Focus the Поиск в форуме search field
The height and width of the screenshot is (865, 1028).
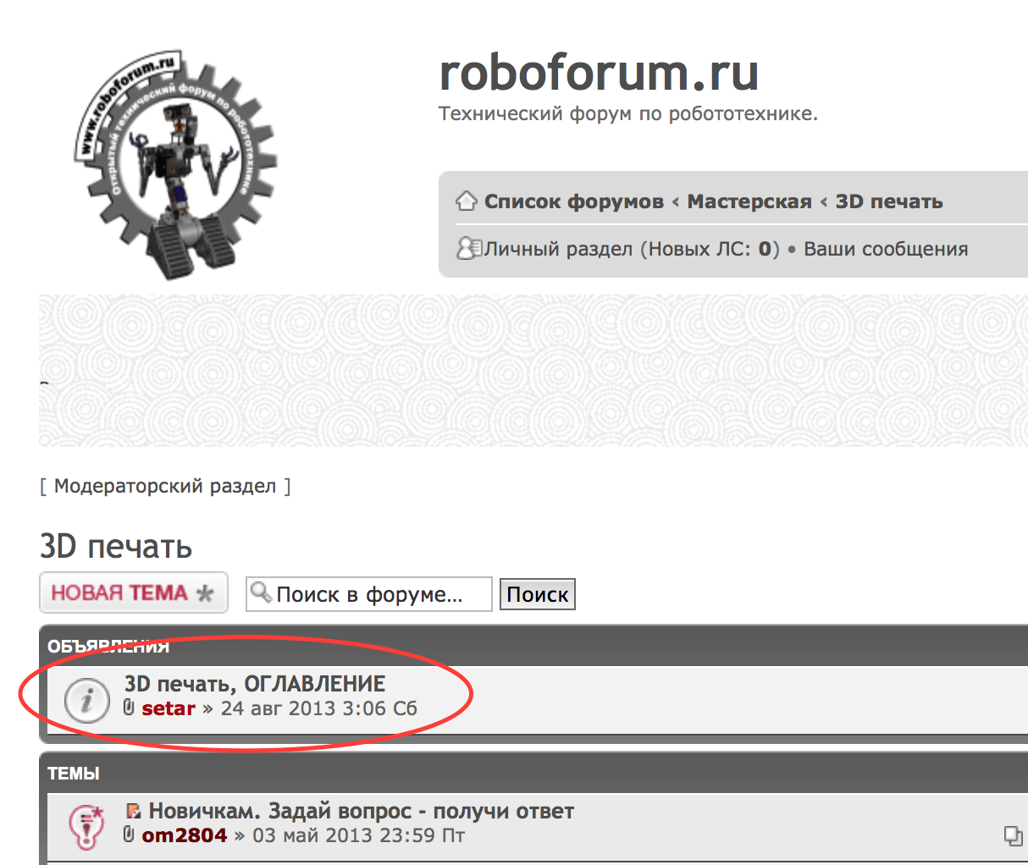pyautogui.click(x=369, y=594)
